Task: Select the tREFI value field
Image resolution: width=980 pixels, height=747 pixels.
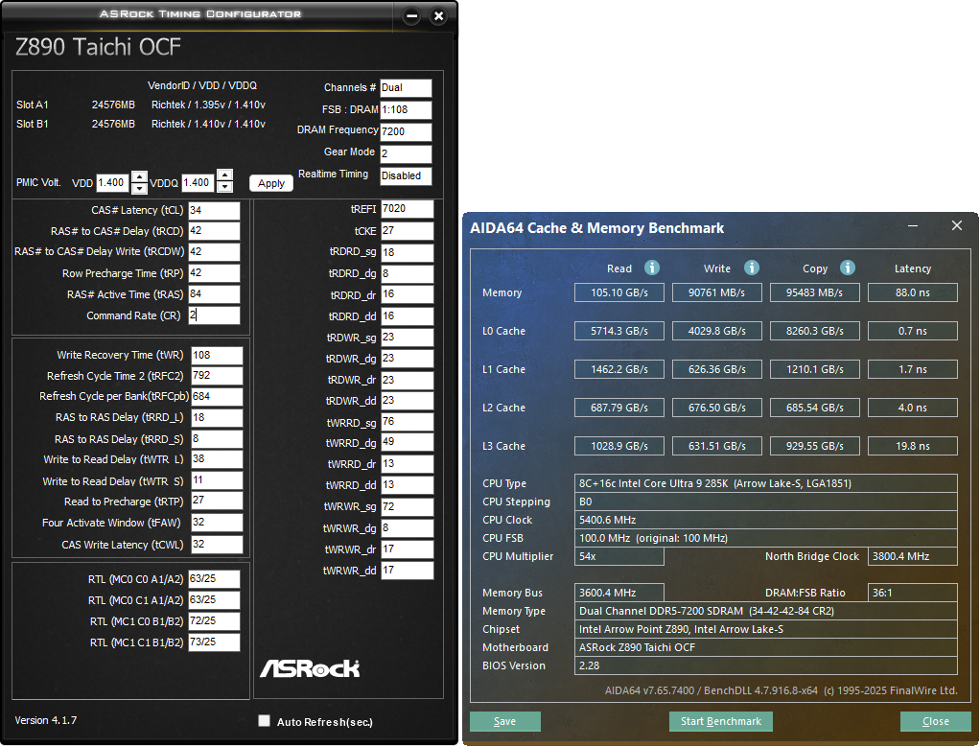Action: [407, 209]
